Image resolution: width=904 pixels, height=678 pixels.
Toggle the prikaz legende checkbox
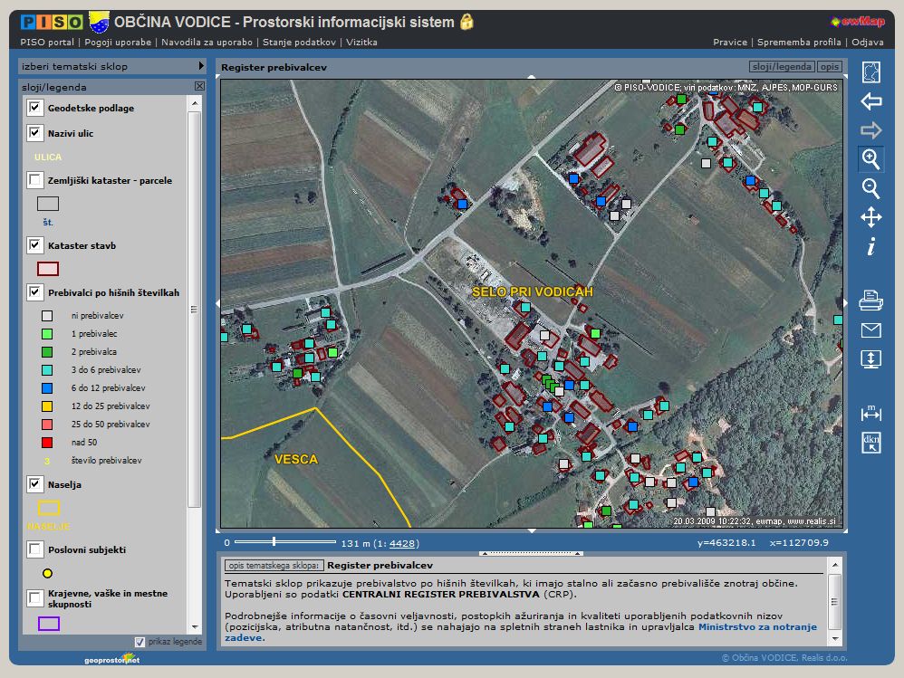coord(139,642)
